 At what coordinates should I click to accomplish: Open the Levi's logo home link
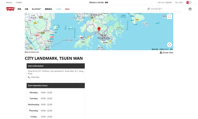pos(10,9)
